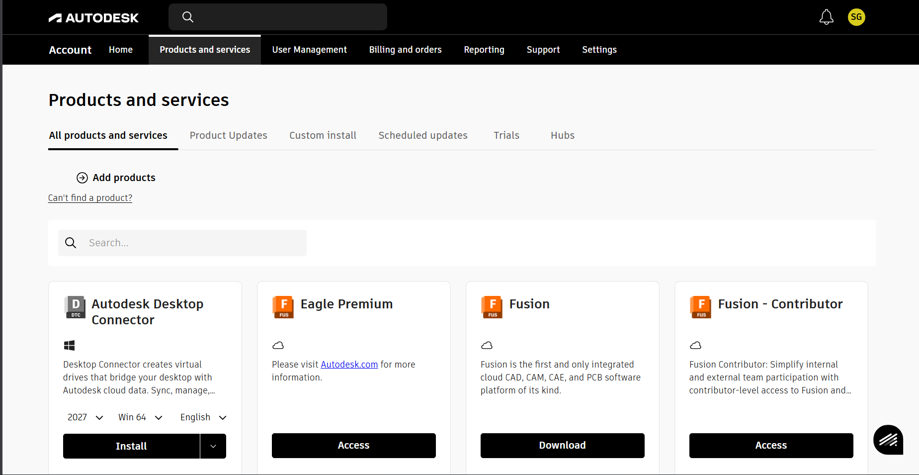Open the Support menu
Image resolution: width=919 pixels, height=475 pixels.
(543, 50)
